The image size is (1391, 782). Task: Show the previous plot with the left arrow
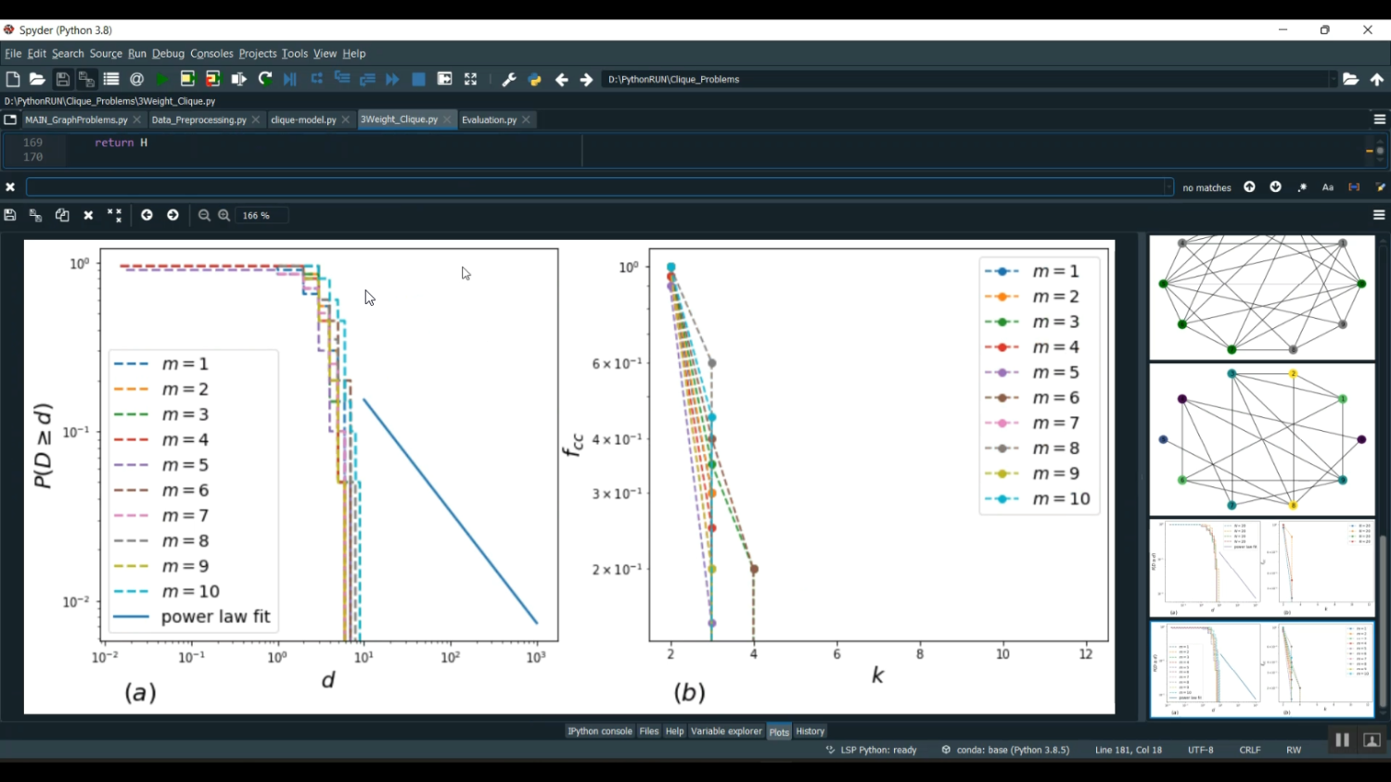tap(147, 215)
